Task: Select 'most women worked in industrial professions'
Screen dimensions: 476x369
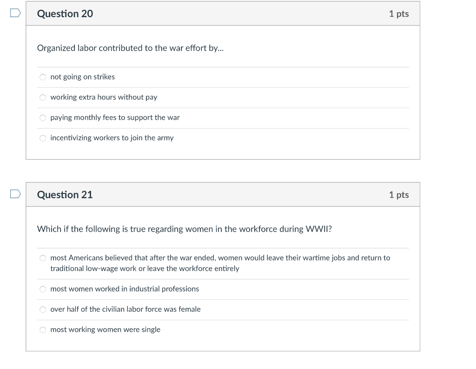Action: [43, 289]
